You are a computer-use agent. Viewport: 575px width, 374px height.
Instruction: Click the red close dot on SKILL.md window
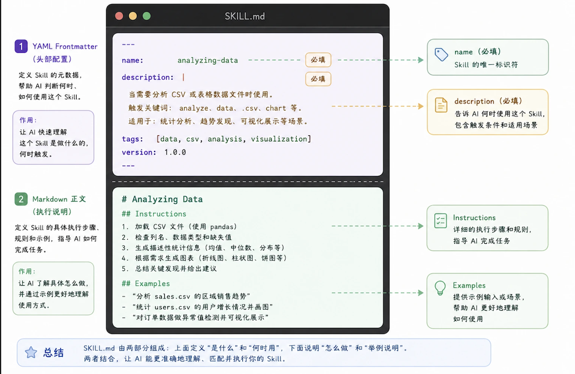[119, 16]
